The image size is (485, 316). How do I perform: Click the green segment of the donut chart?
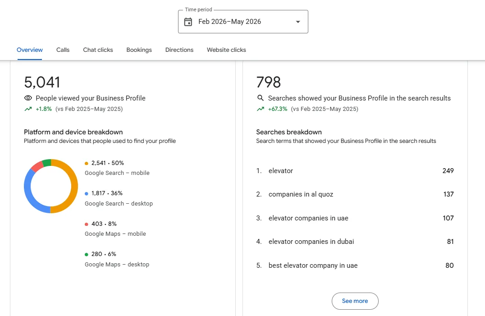point(47,163)
